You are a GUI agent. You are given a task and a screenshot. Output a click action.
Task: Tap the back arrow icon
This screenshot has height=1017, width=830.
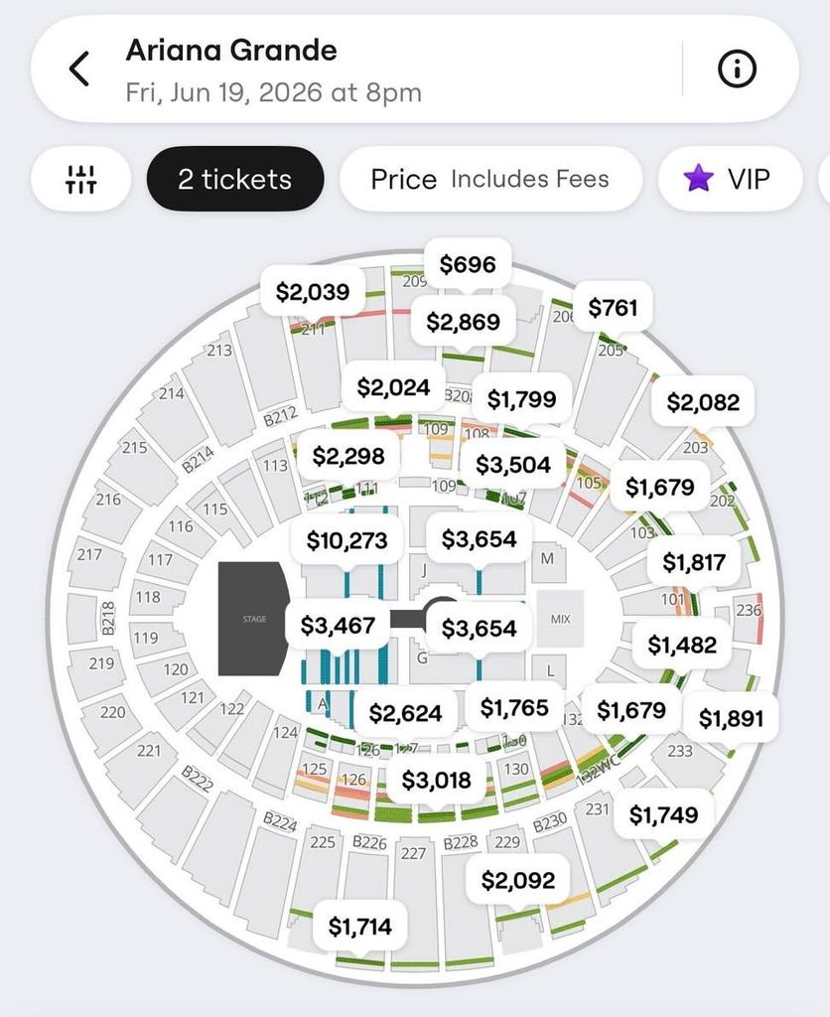79,70
